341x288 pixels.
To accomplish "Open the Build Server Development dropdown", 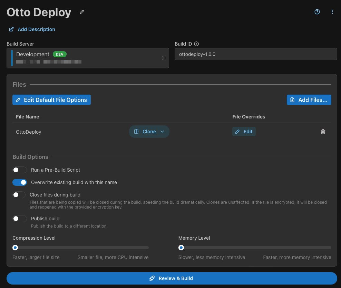I will tap(88, 58).
